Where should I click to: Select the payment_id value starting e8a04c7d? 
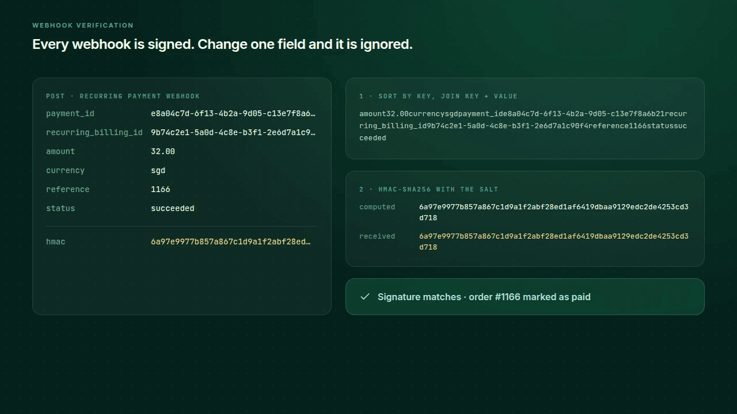point(233,114)
